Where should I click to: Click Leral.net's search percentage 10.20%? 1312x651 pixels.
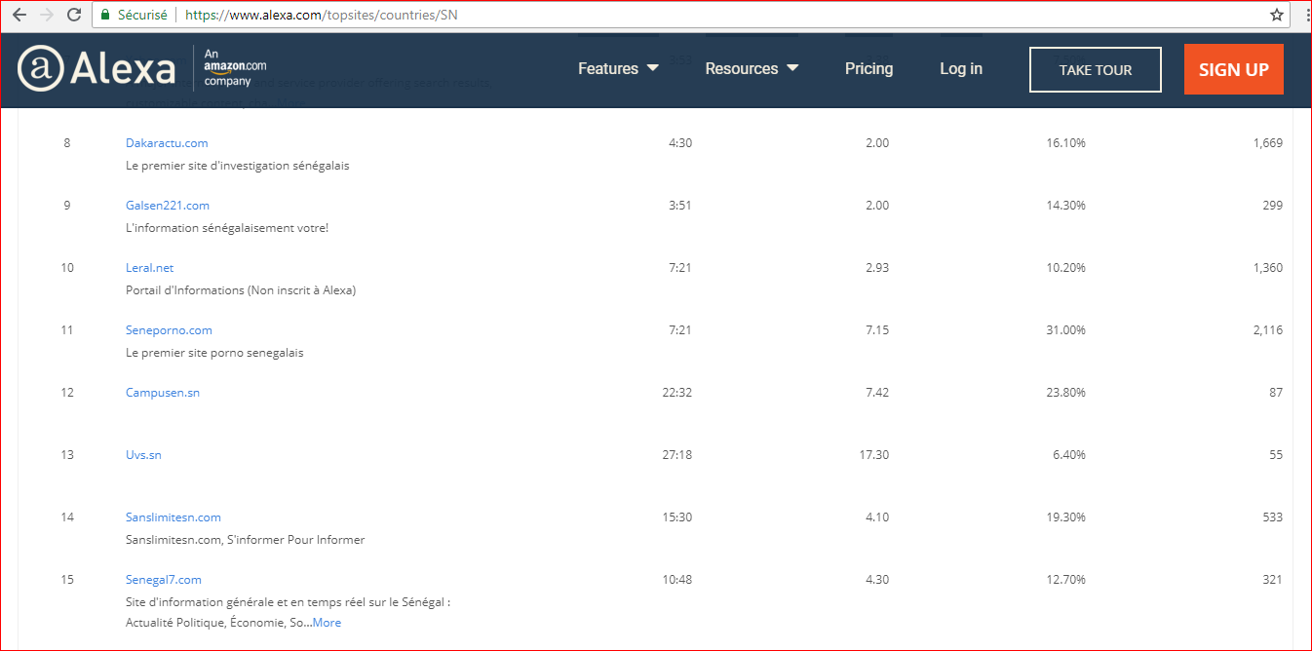point(1064,268)
